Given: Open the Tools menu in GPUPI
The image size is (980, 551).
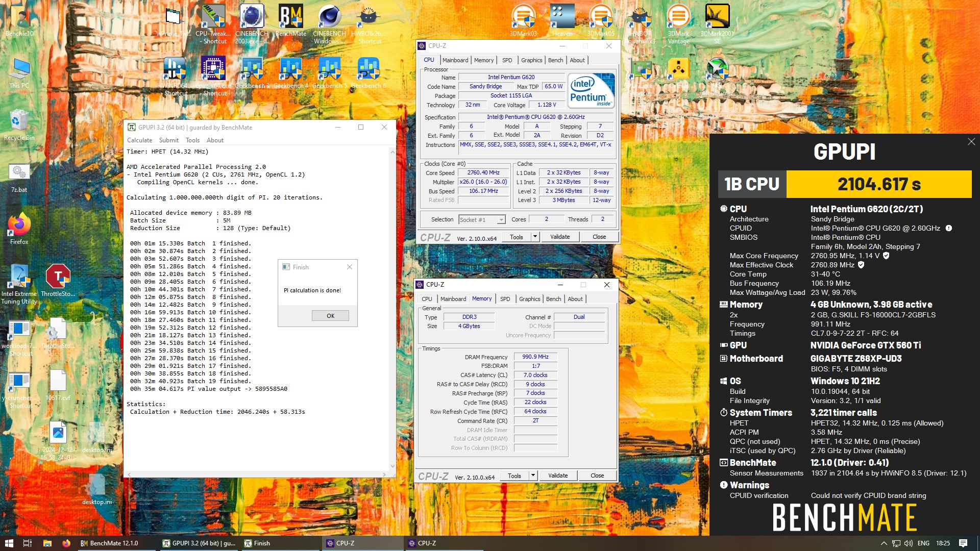Looking at the screenshot, I should tap(192, 140).
